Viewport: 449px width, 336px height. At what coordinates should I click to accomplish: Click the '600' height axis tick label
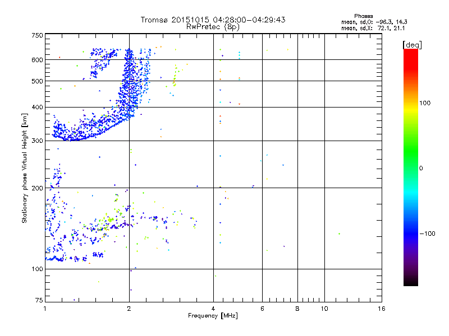click(x=37, y=60)
